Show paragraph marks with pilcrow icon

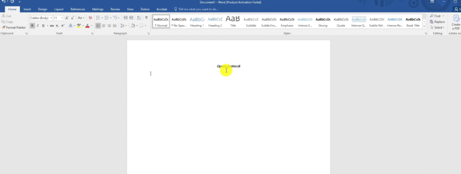click(x=146, y=18)
